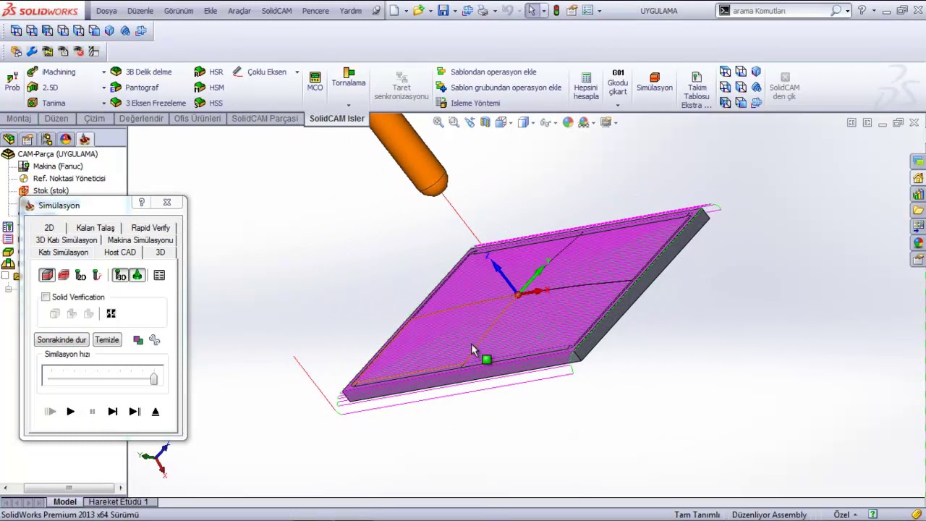Click the Sonrakinde dur button
Image resolution: width=926 pixels, height=521 pixels.
[x=61, y=340]
